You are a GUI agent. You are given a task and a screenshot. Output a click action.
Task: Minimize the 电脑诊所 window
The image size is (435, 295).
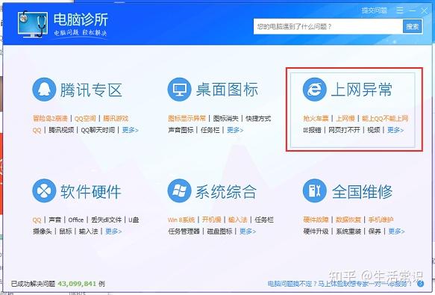pos(413,10)
